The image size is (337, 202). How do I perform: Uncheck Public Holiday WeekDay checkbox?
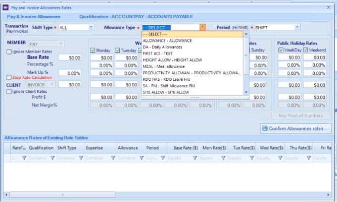(x=281, y=50)
